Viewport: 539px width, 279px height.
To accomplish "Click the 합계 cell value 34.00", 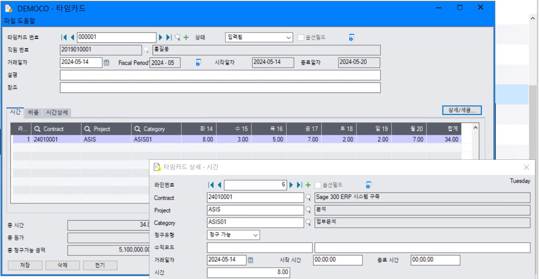I will pyautogui.click(x=444, y=139).
